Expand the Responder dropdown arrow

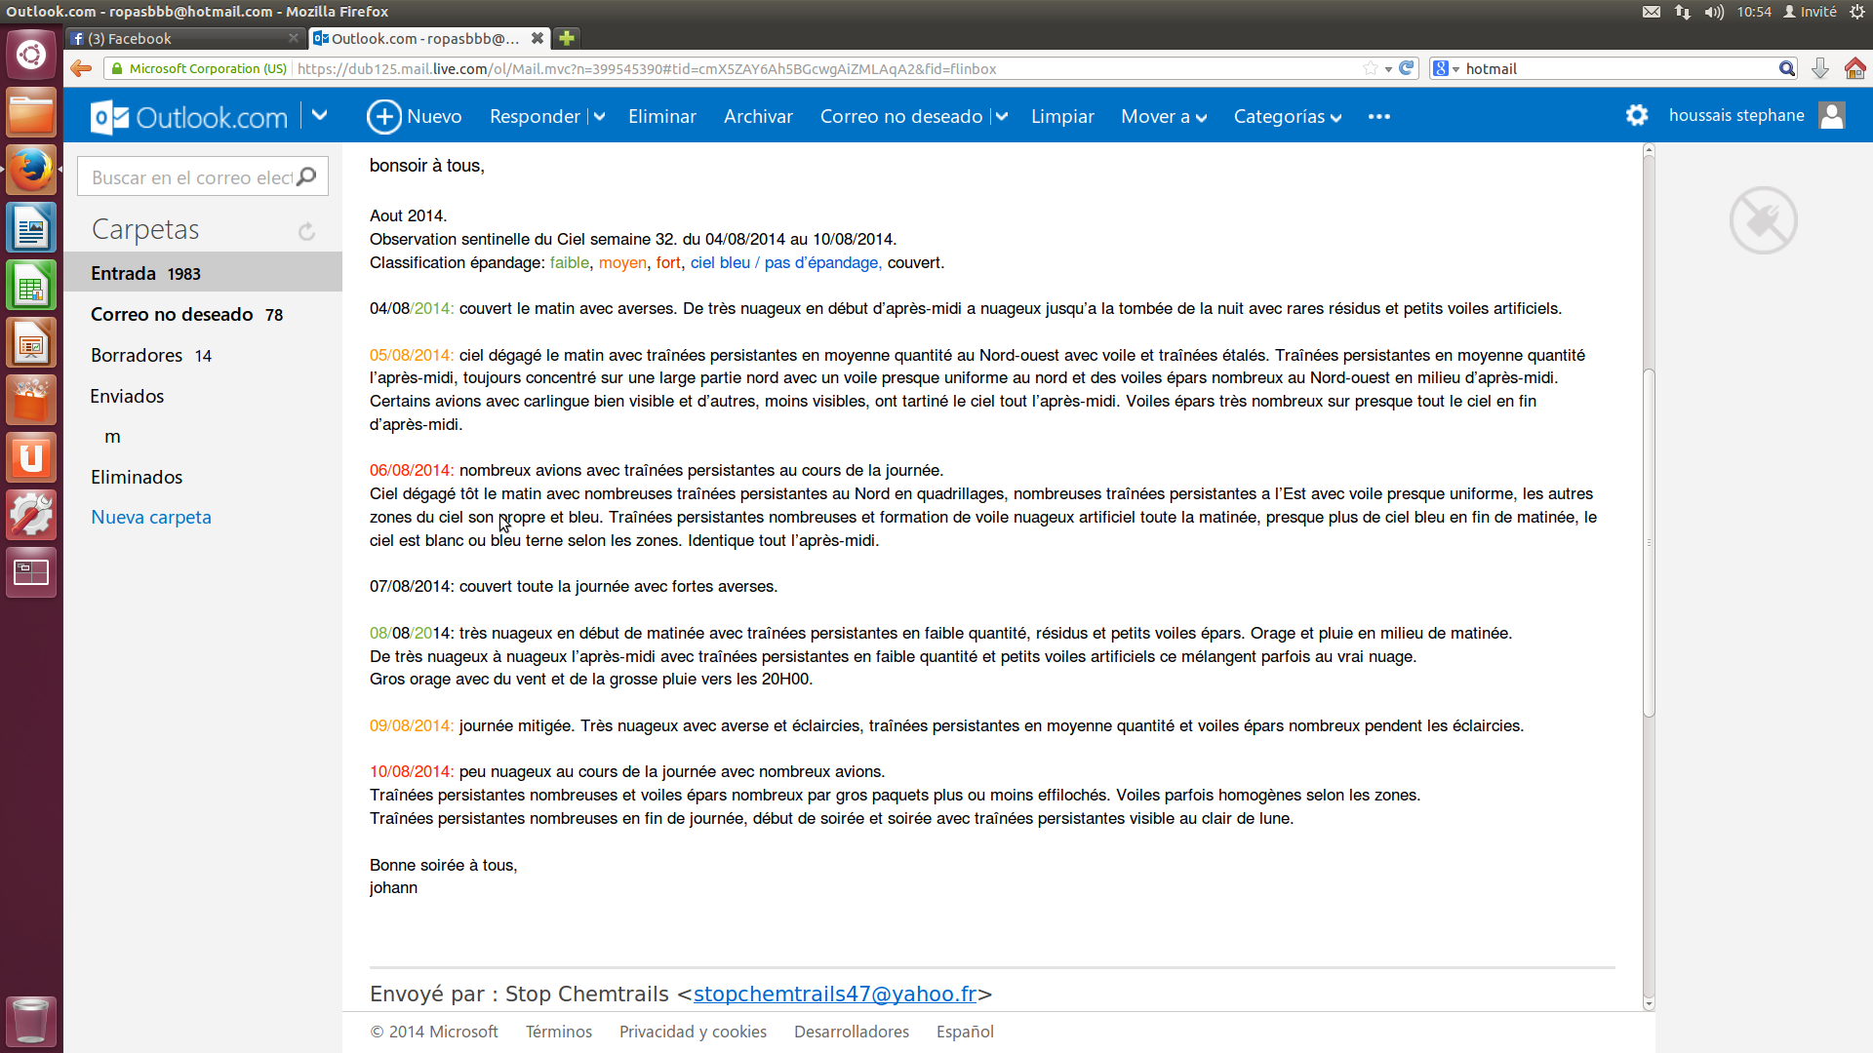coord(599,116)
